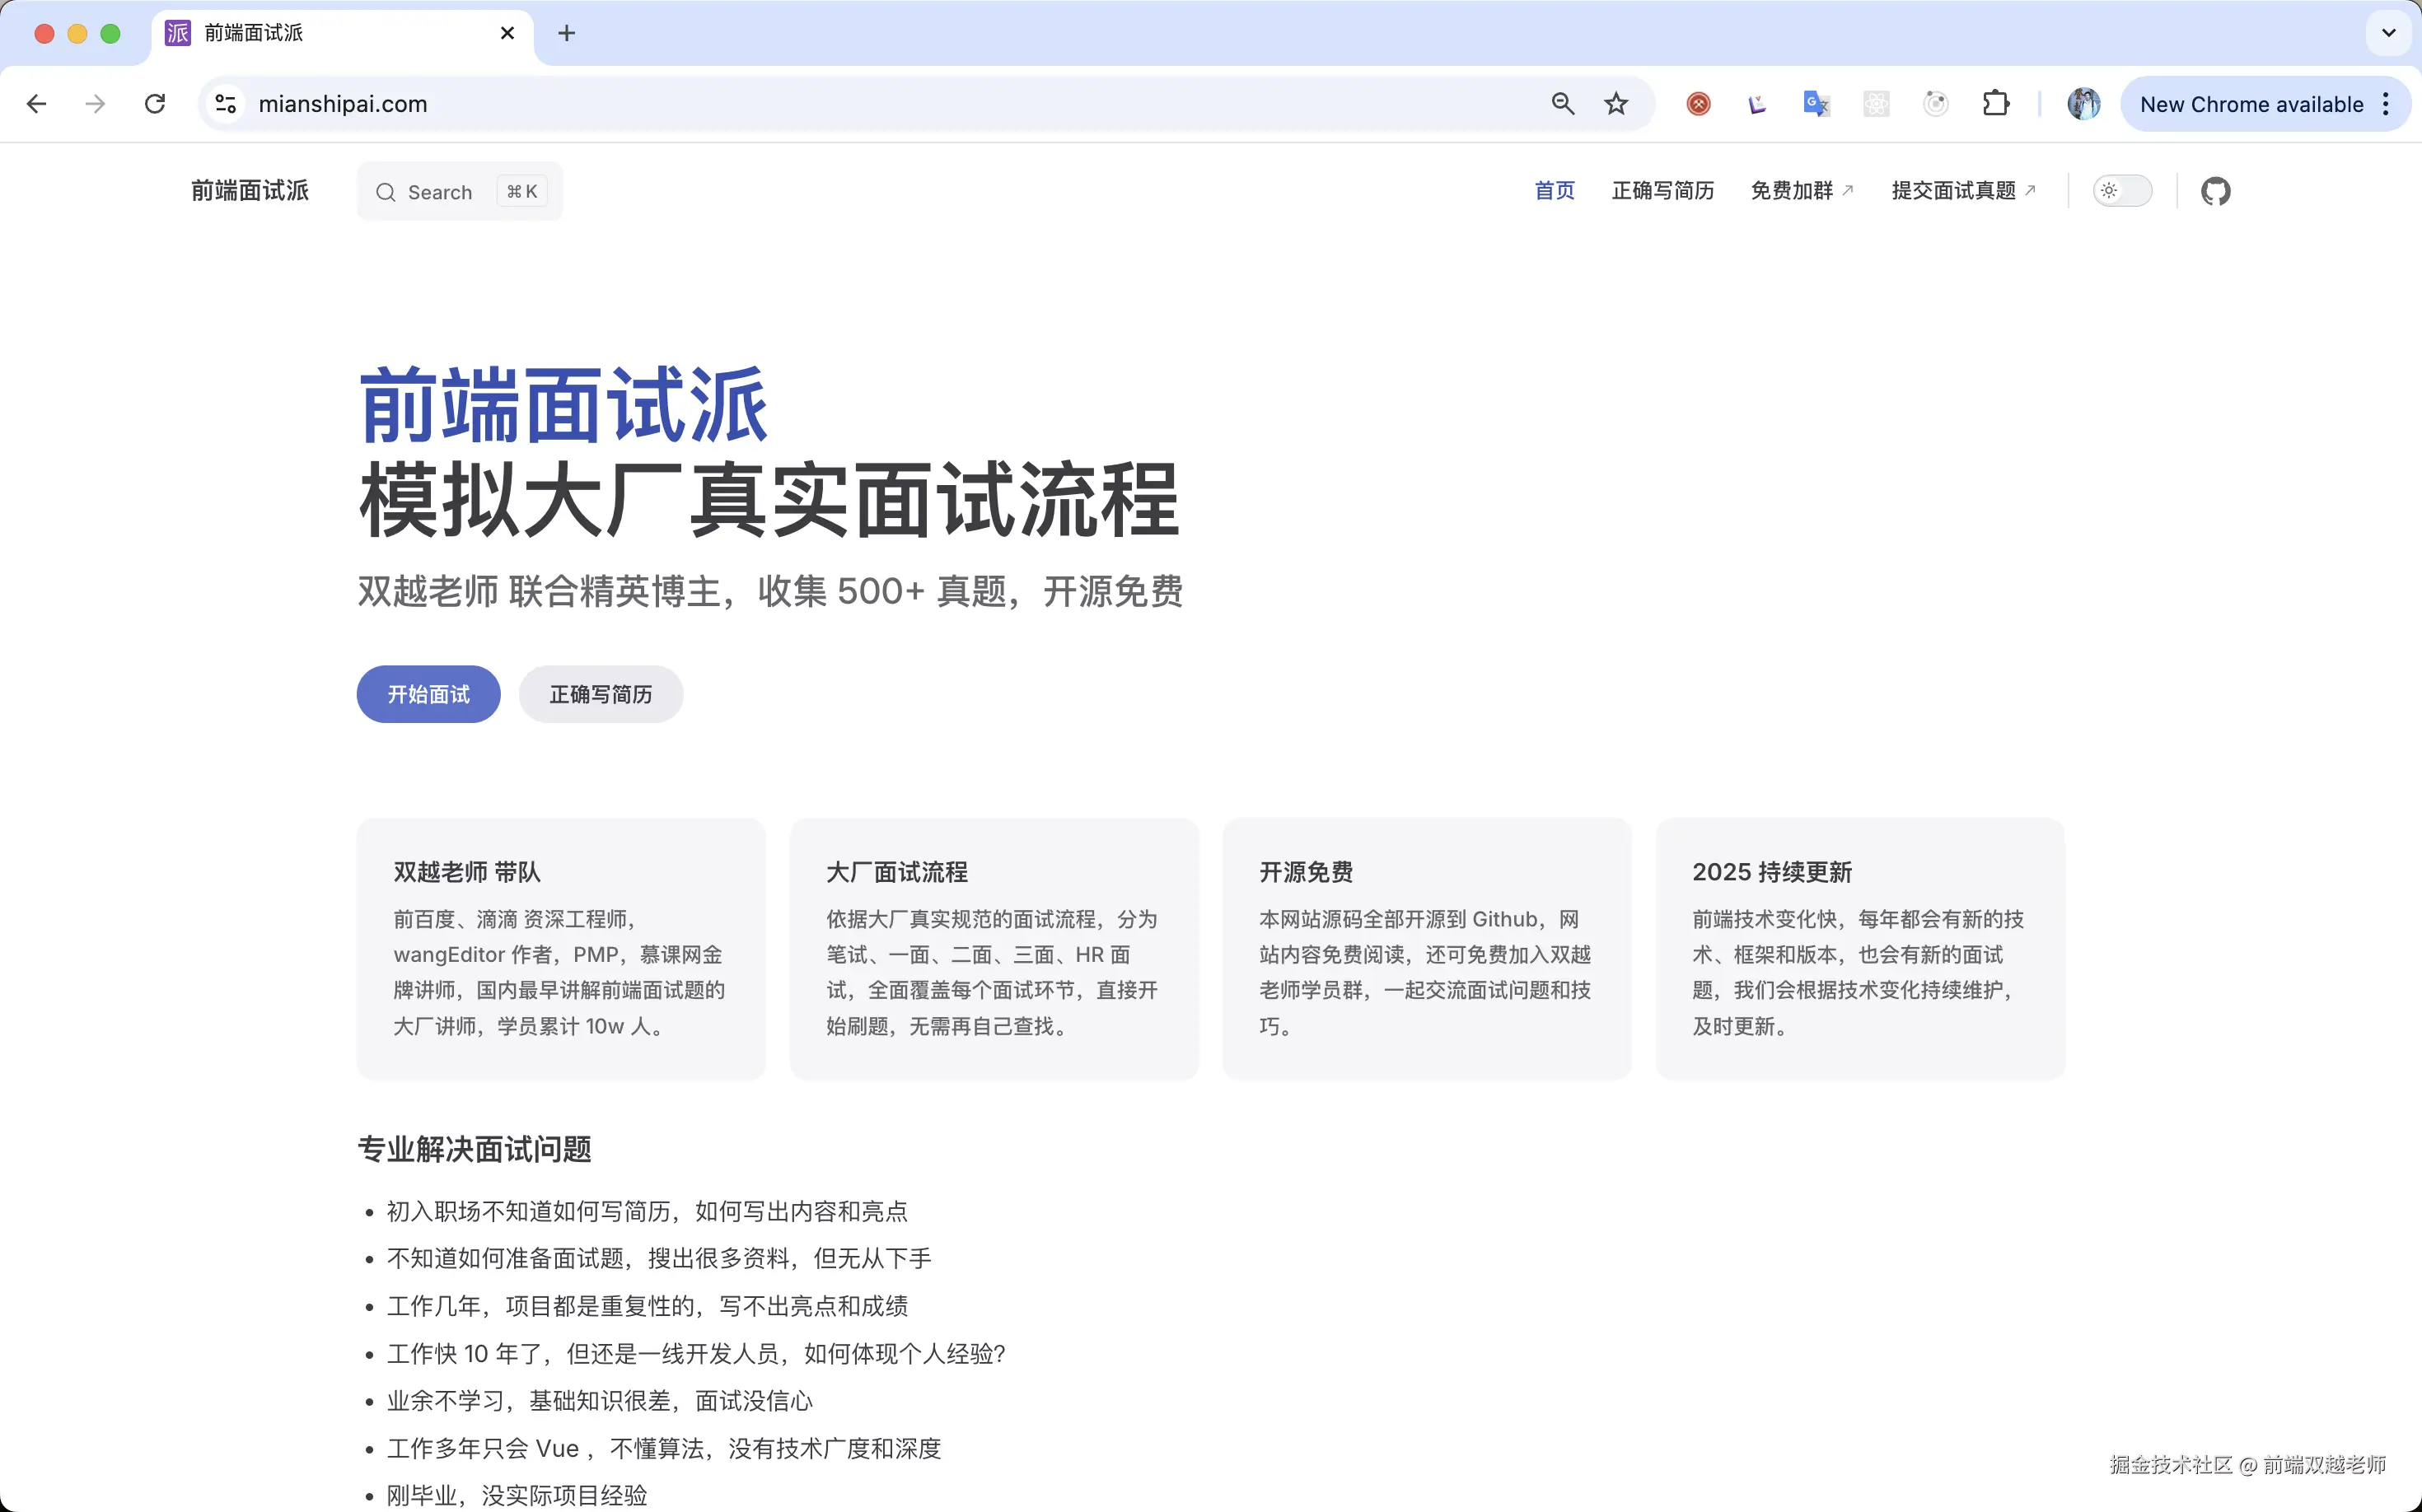Bookmark this page with the star icon
The width and height of the screenshot is (2422, 1512).
[x=1615, y=103]
